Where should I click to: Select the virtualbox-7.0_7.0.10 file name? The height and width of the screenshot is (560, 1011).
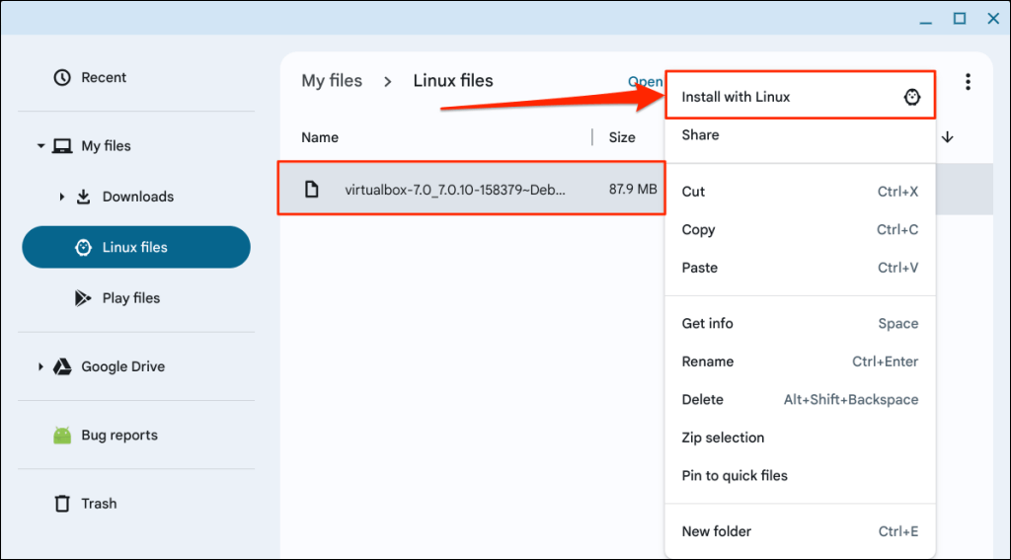tap(455, 190)
